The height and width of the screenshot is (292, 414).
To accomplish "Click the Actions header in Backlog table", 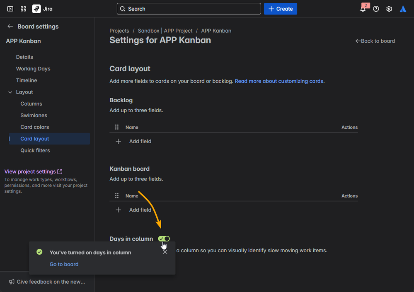I will pos(350,127).
